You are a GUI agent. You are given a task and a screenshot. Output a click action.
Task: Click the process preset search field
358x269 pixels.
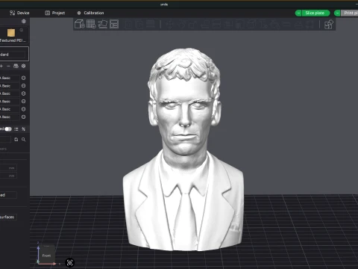5,140
